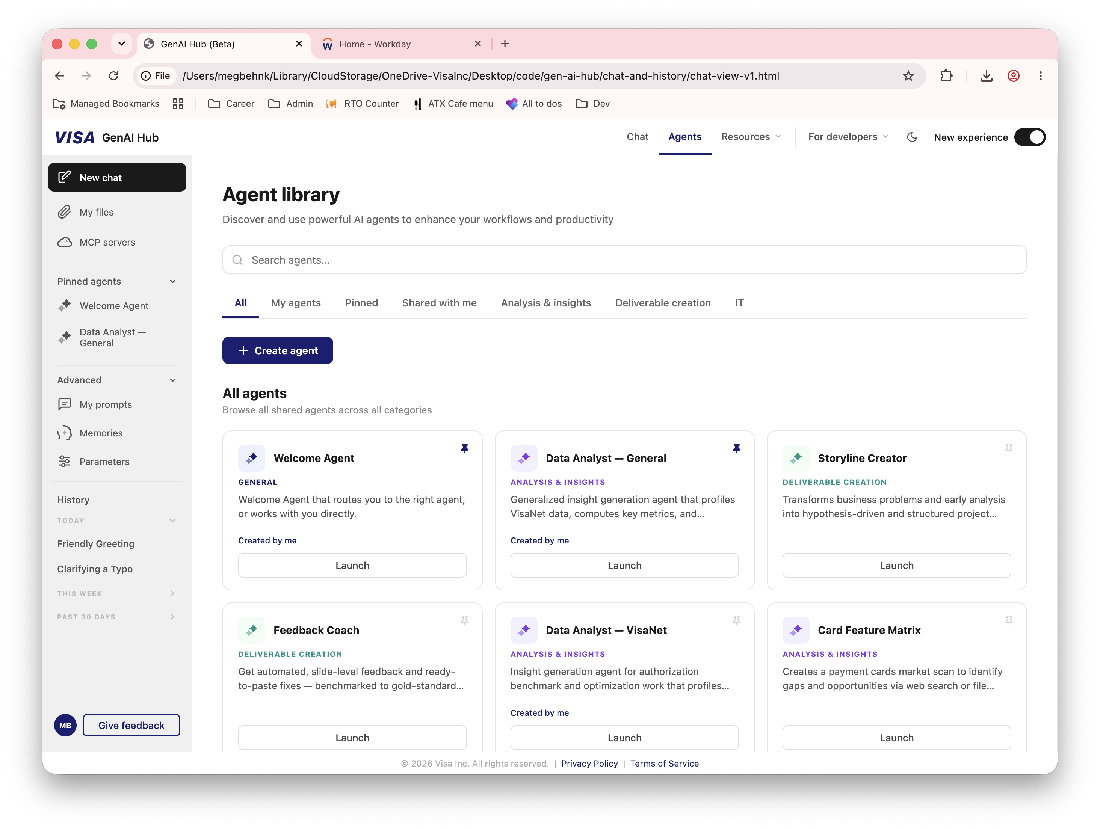The width and height of the screenshot is (1100, 830).
Task: Open the browser profile avatar icon
Action: tap(1014, 75)
